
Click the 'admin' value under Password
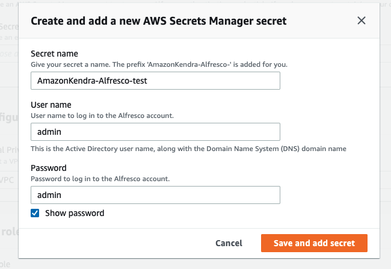tap(49, 195)
